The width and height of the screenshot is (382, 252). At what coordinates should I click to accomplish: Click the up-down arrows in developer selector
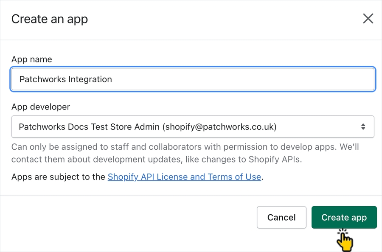pos(363,126)
